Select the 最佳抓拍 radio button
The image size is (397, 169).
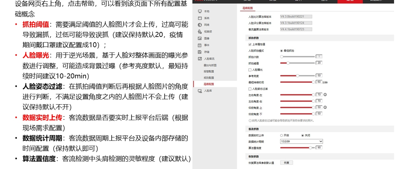[x=282, y=51]
